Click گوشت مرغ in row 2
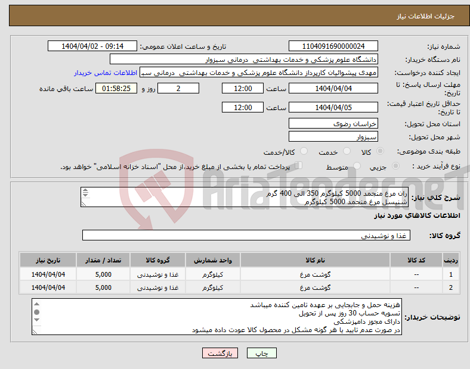 (x=315, y=287)
